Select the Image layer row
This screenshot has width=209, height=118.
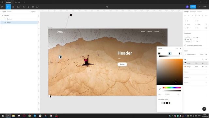19,23
